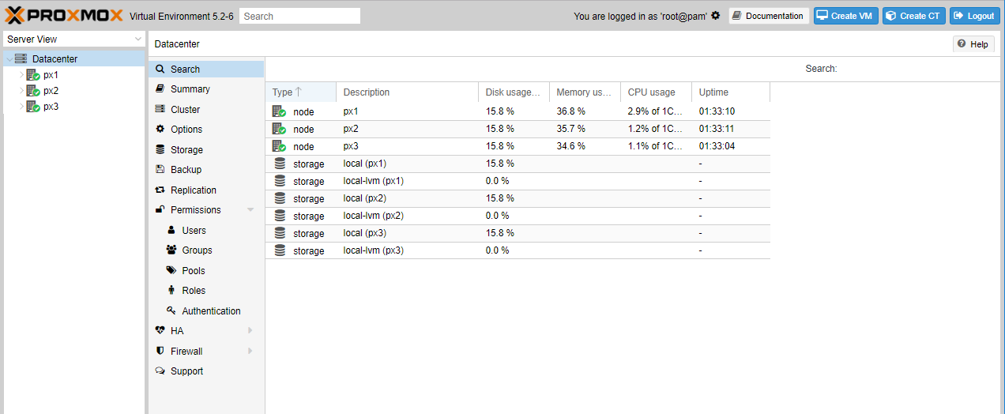Viewport: 1005px width, 414px height.
Task: Open Replication via its arrows icon
Action: pyautogui.click(x=160, y=190)
